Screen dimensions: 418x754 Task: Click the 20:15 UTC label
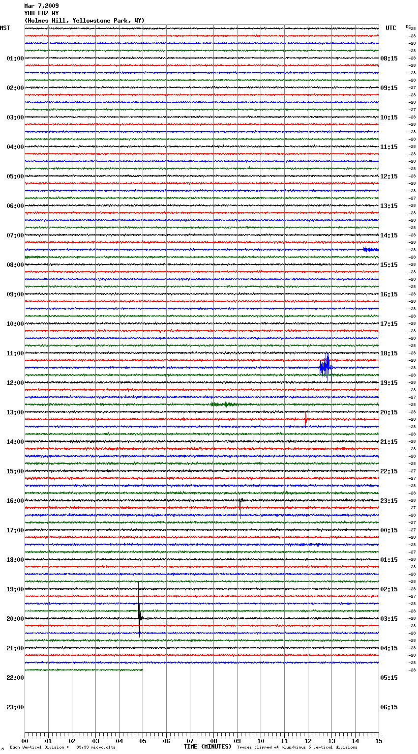(389, 412)
